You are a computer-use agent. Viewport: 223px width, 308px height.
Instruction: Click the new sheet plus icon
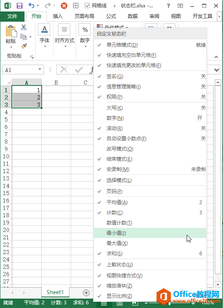86,293
